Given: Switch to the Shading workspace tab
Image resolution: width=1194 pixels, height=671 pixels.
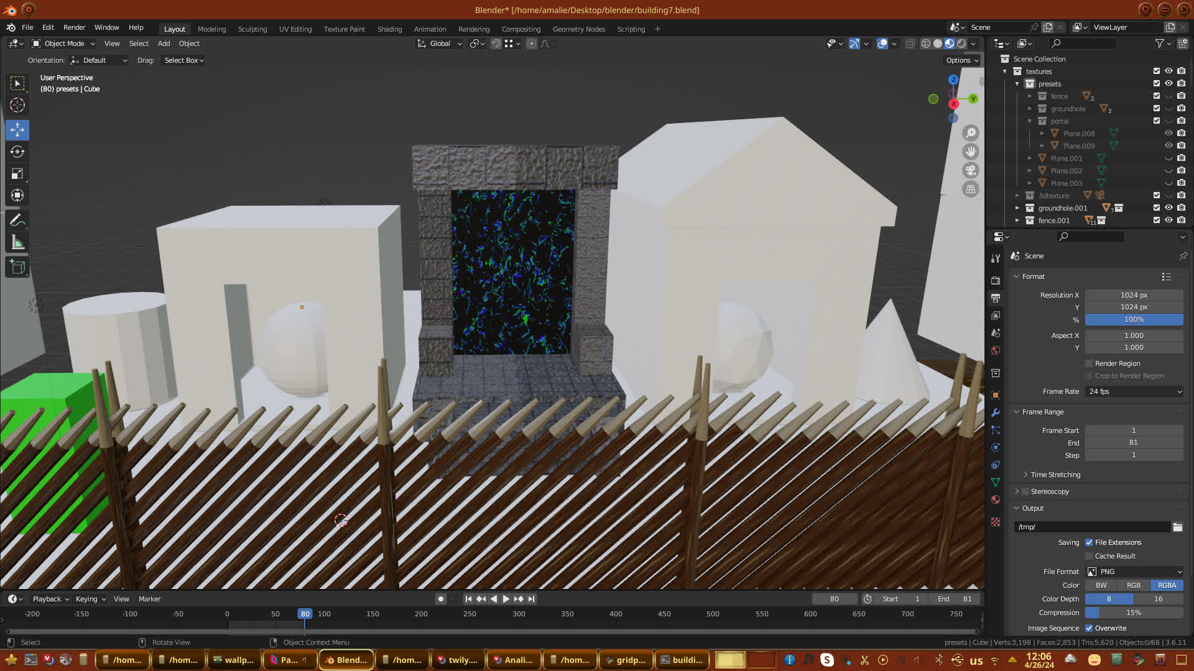Looking at the screenshot, I should 389,29.
